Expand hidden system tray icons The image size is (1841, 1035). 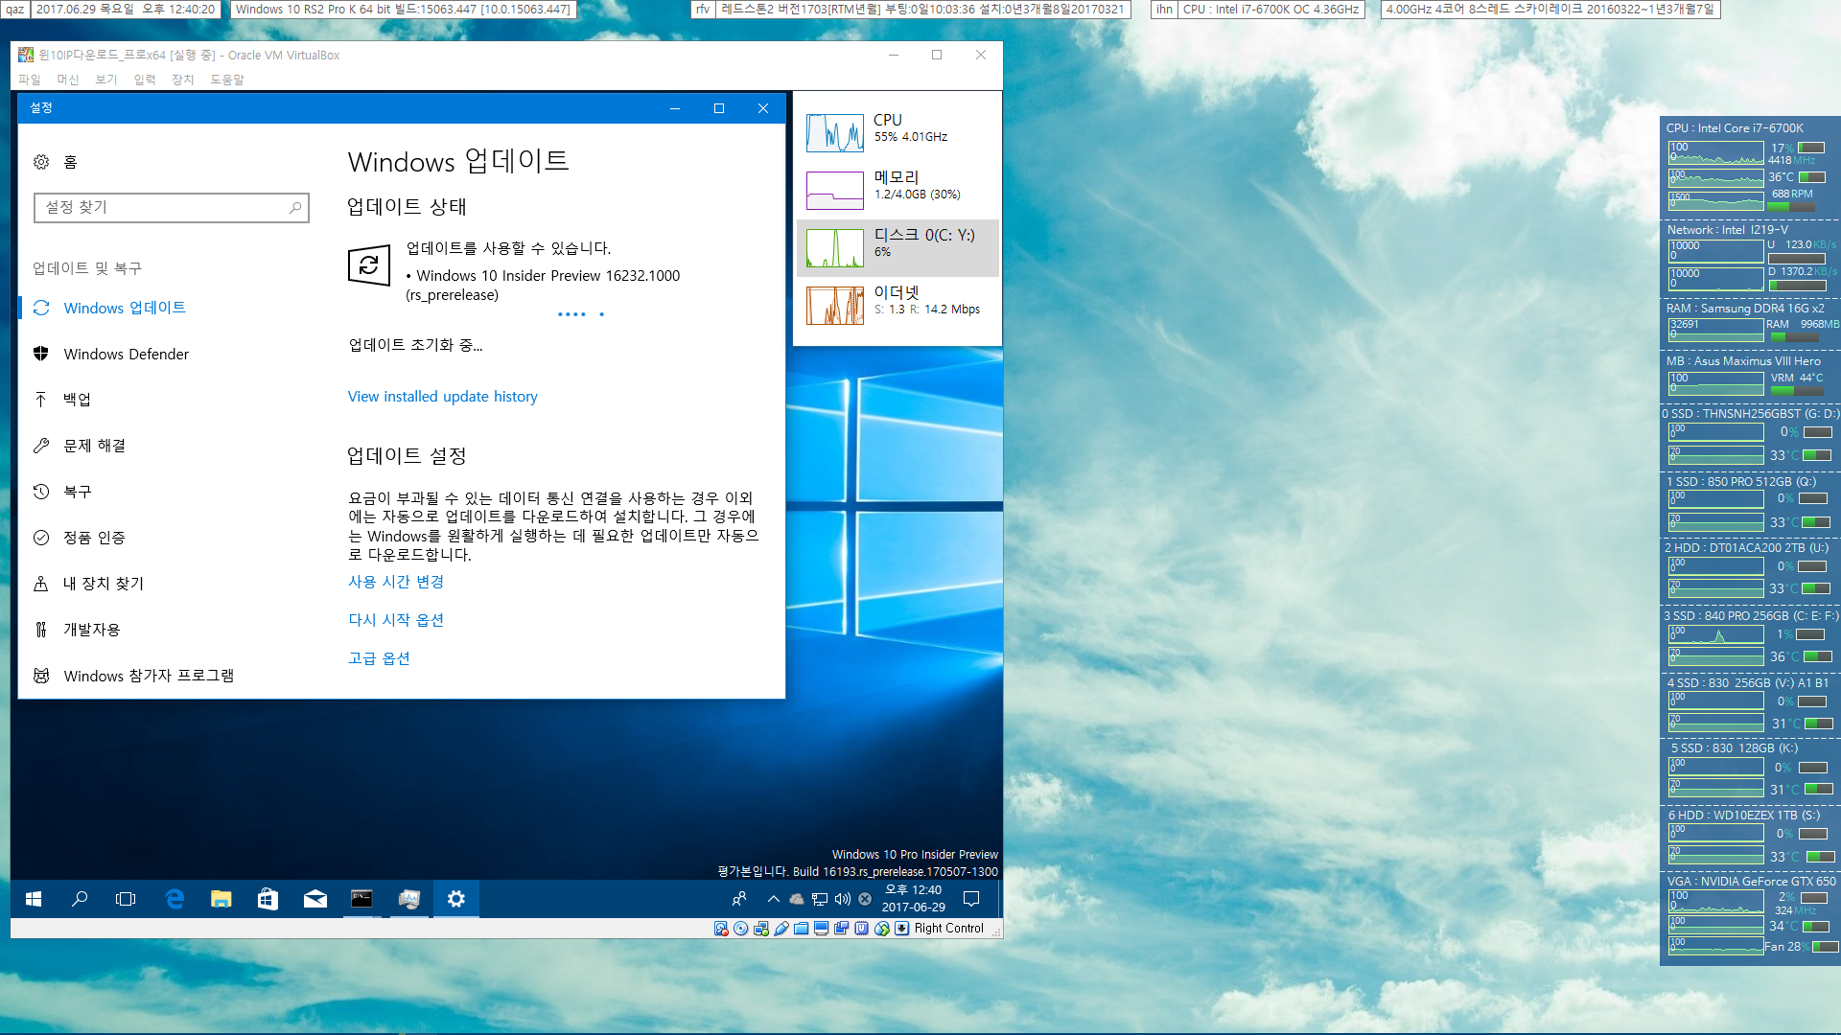coord(774,899)
